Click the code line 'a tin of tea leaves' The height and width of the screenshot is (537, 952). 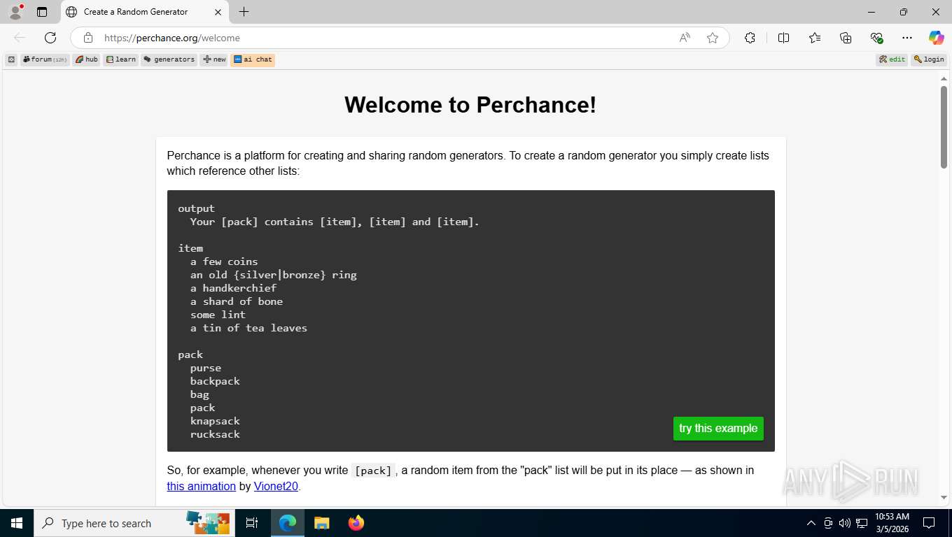pyautogui.click(x=248, y=328)
